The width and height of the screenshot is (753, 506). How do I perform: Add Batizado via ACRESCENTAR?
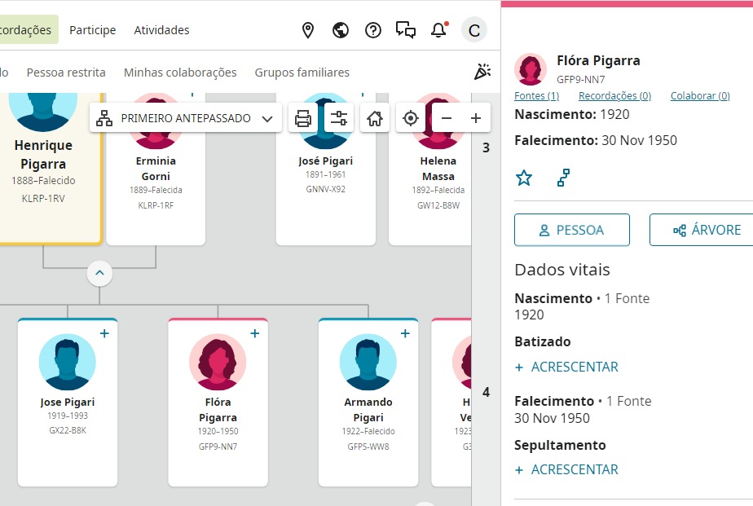(566, 367)
